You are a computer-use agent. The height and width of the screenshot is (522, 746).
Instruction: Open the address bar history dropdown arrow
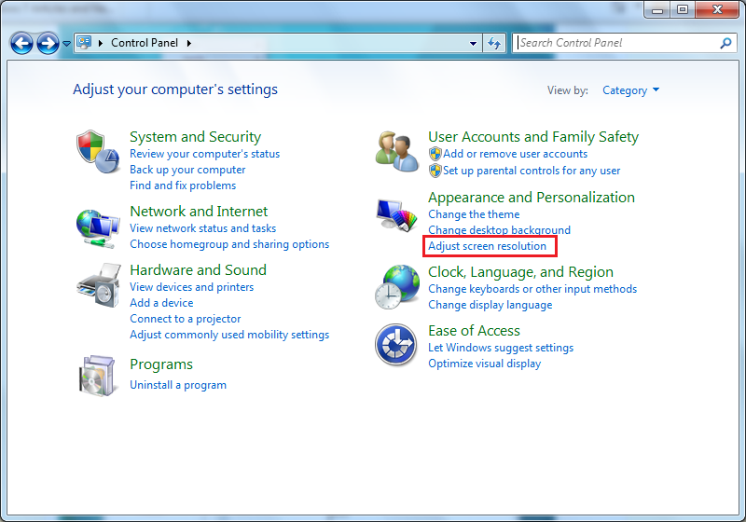474,43
